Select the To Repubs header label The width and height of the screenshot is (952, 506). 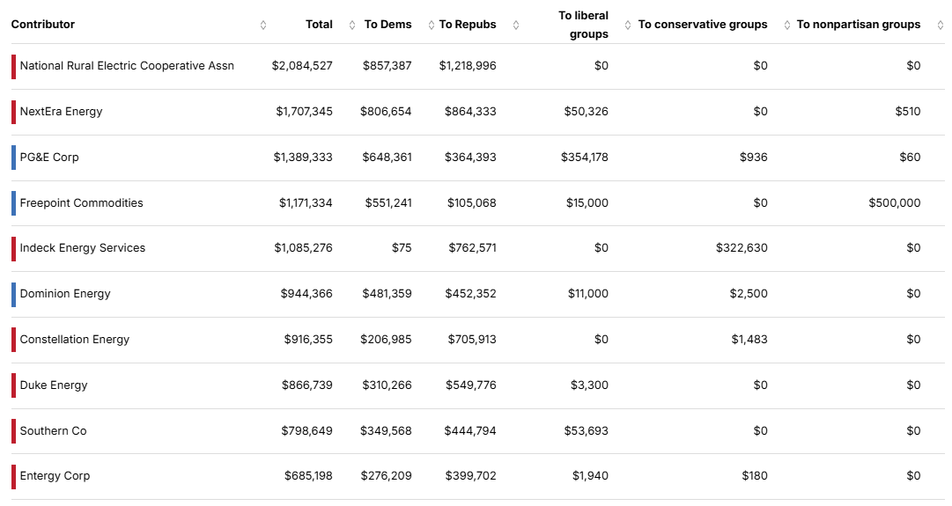468,25
